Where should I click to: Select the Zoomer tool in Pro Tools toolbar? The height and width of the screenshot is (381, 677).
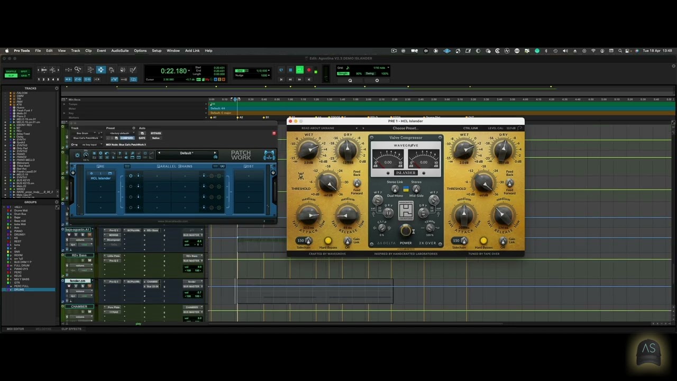[x=78, y=69]
